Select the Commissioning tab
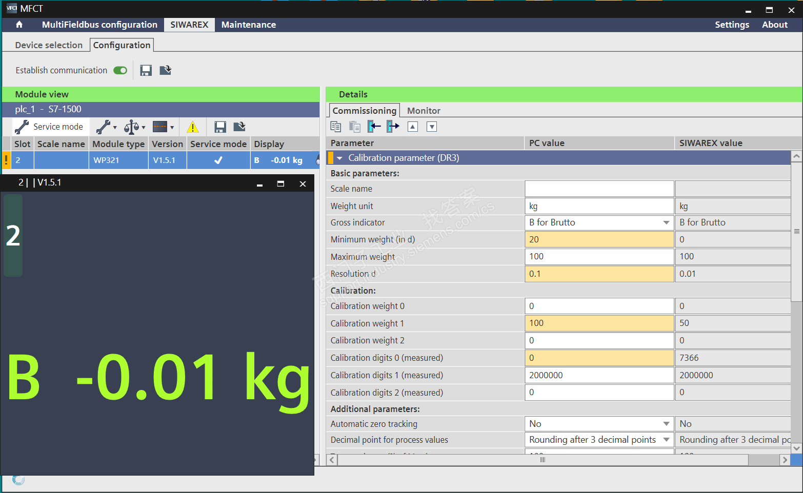The image size is (803, 493). (364, 111)
